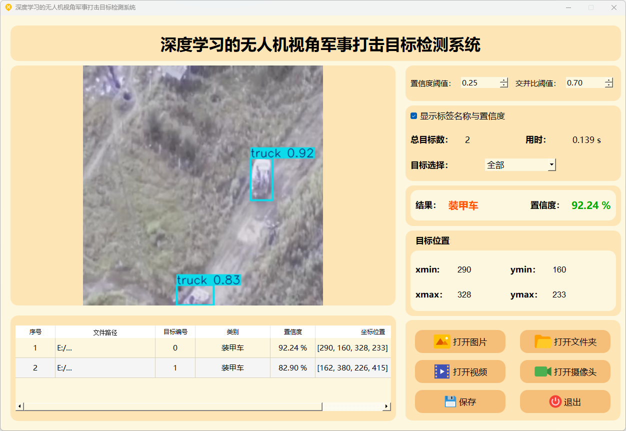Viewport: 626px width, 431px height.
Task: Click the app icon in title bar
Action: point(8,7)
